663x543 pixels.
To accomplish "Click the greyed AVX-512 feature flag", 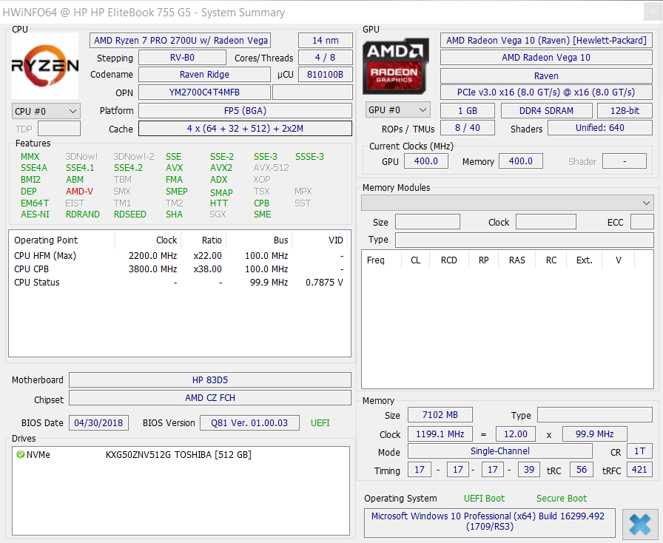I will (271, 168).
